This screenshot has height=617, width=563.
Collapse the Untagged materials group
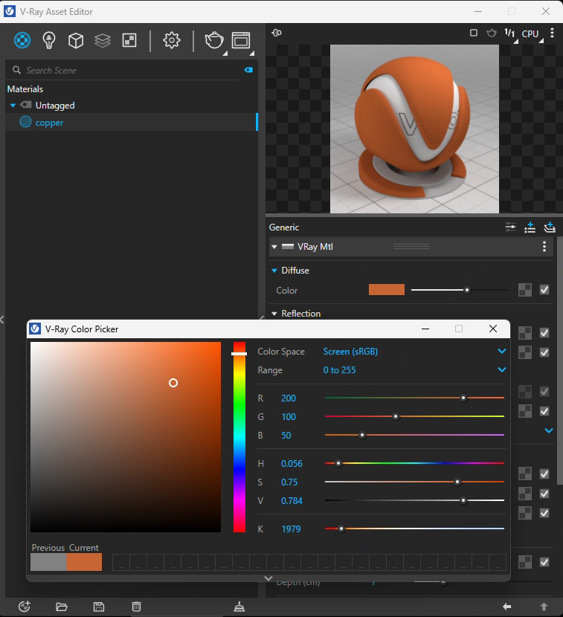(x=13, y=106)
